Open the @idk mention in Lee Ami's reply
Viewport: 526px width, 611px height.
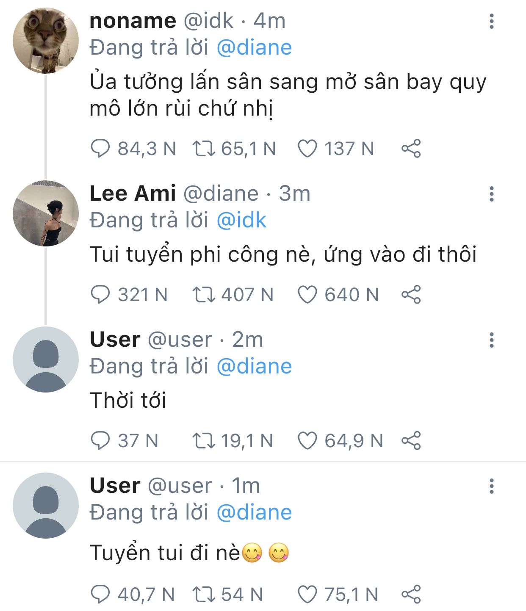tap(241, 220)
